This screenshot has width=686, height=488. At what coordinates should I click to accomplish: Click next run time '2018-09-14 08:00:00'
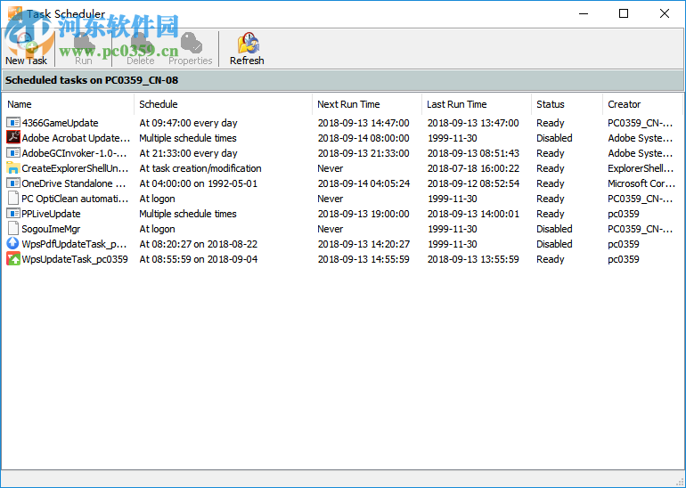click(x=363, y=138)
